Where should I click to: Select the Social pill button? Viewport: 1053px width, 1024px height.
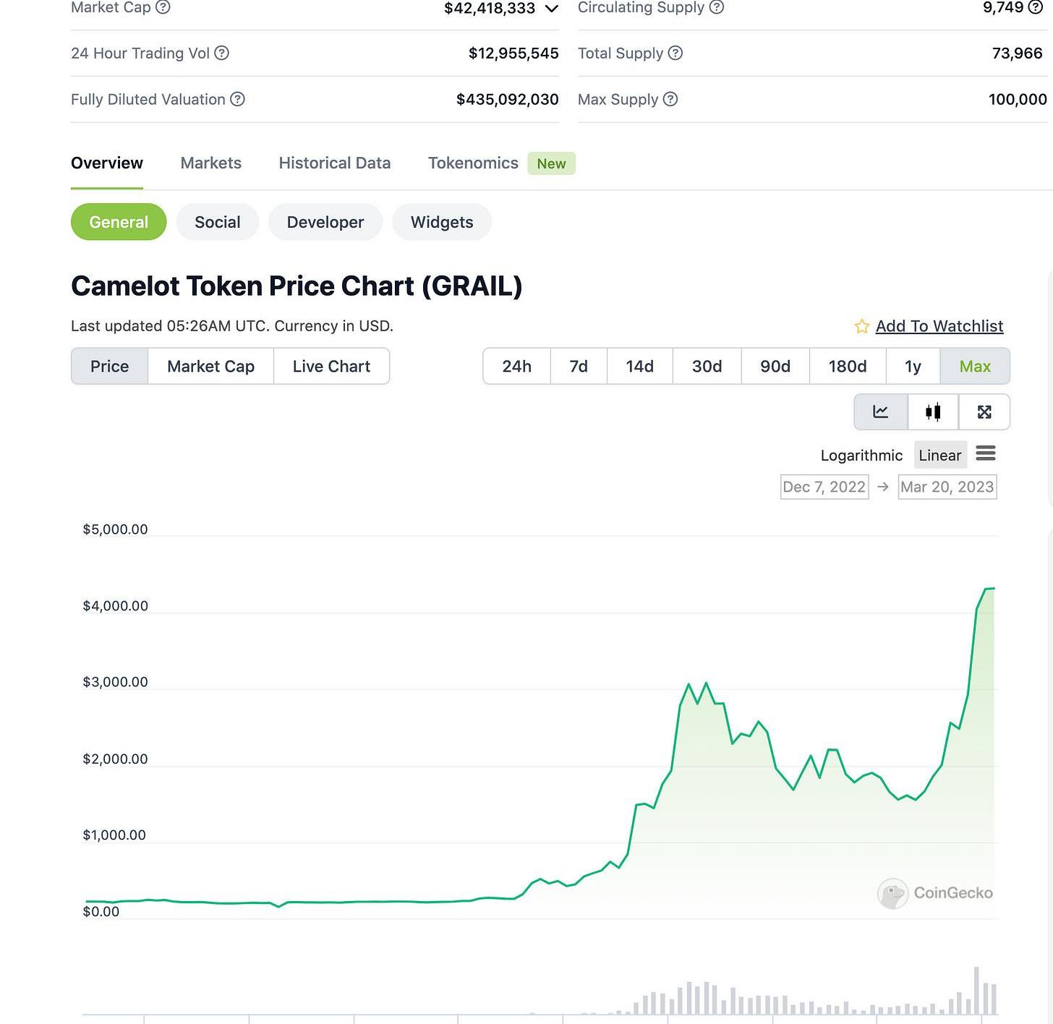tap(217, 223)
